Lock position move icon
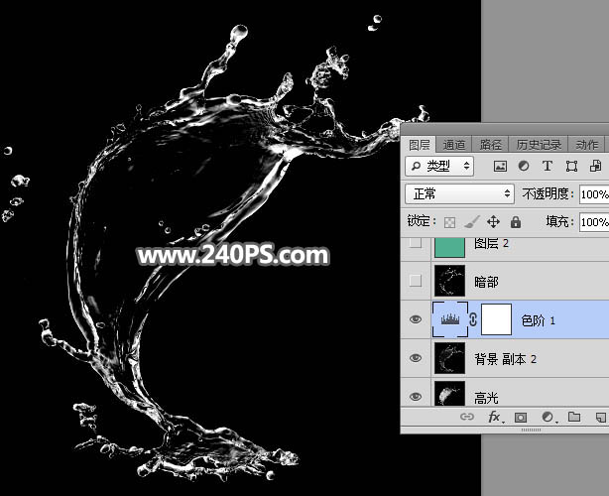Viewport: 609px width, 496px height. pyautogui.click(x=493, y=222)
